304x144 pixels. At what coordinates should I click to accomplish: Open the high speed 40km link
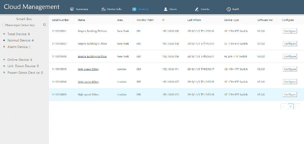click(88, 82)
